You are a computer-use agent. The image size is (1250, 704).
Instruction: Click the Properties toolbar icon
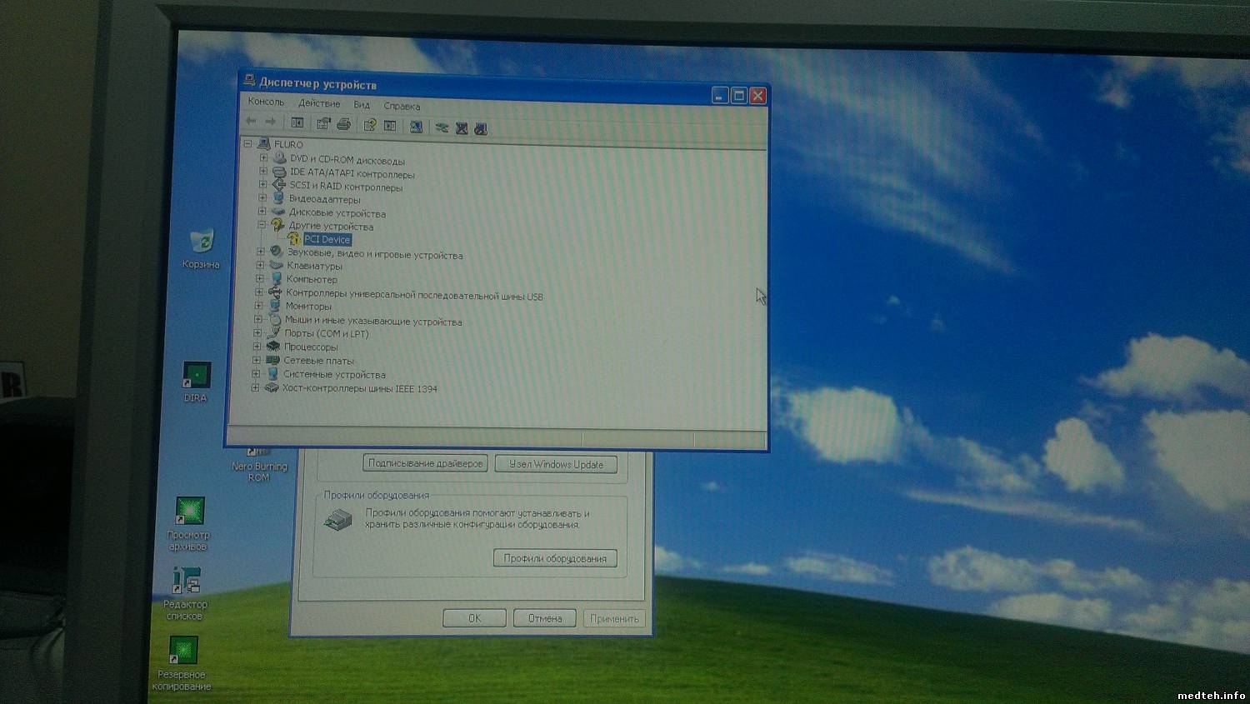tap(323, 124)
